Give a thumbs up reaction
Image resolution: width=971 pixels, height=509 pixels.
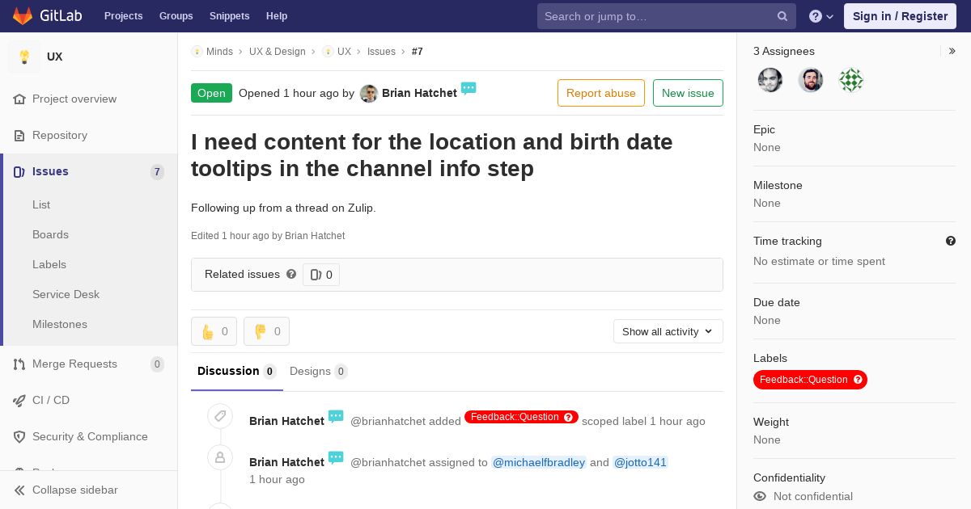tap(214, 331)
